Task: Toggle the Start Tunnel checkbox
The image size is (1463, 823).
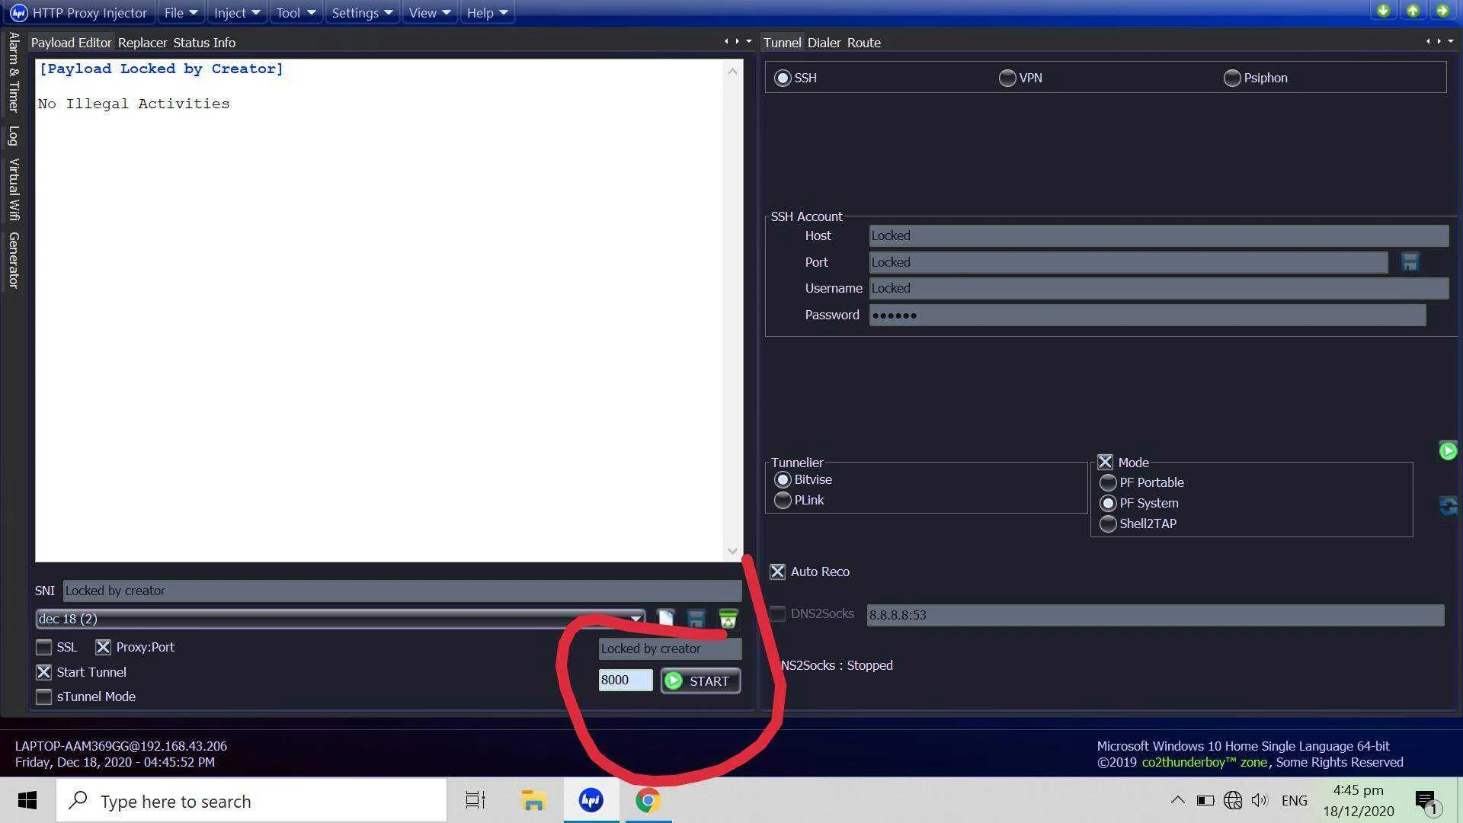Action: 44,672
